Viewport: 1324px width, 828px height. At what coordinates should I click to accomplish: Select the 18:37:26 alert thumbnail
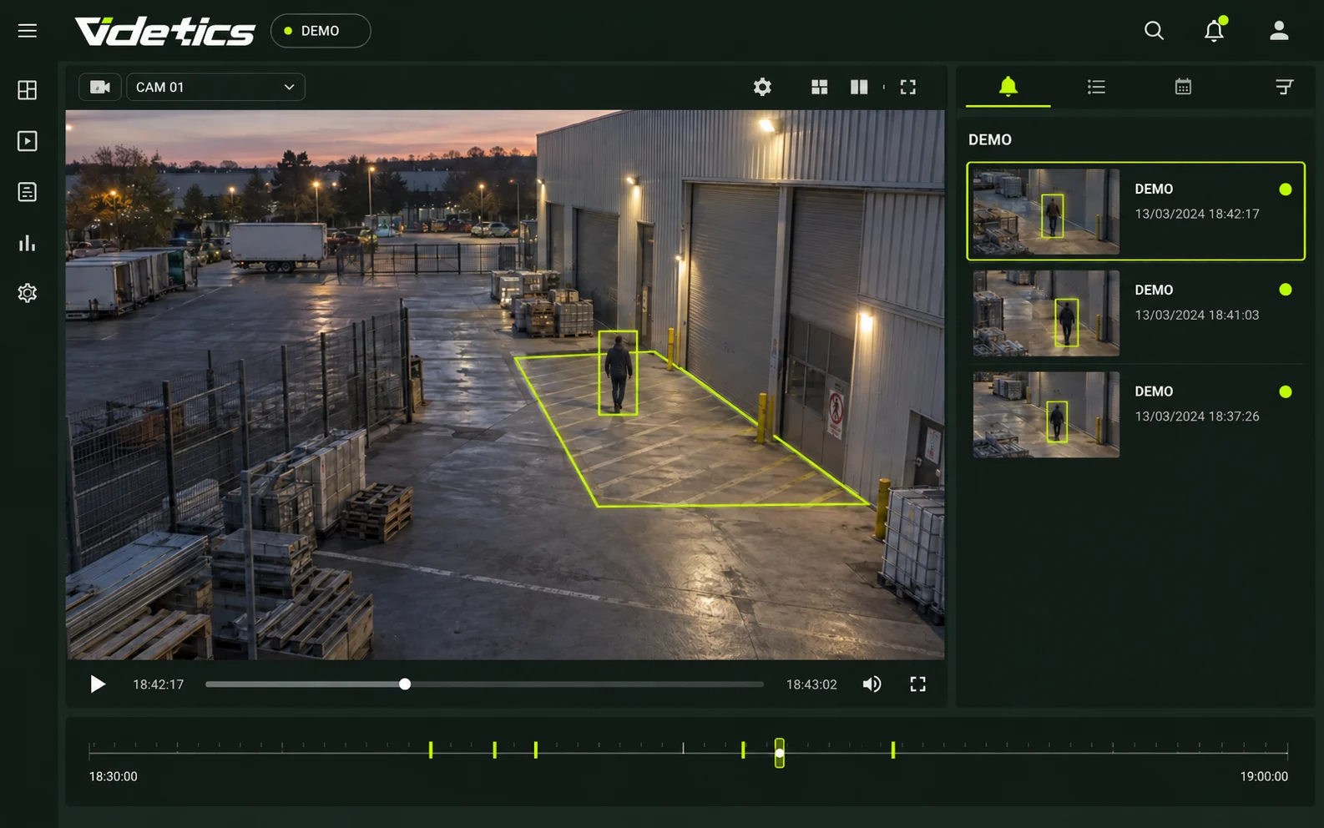click(1046, 415)
